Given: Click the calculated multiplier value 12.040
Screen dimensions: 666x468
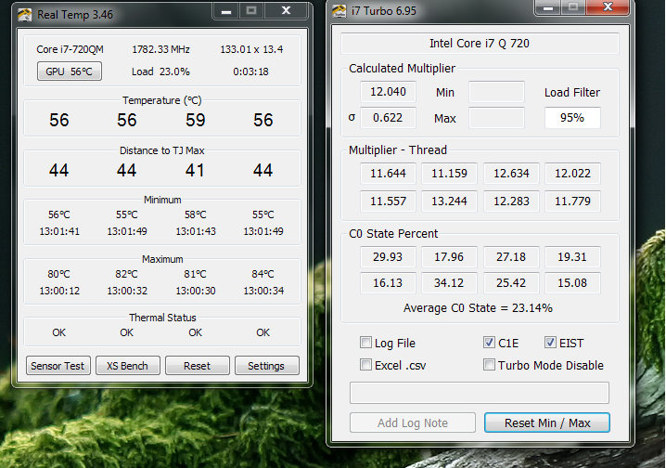Looking at the screenshot, I should pyautogui.click(x=388, y=92).
